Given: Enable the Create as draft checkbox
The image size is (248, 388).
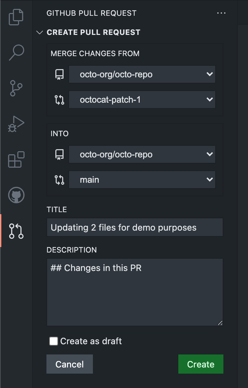Looking at the screenshot, I should (53, 341).
